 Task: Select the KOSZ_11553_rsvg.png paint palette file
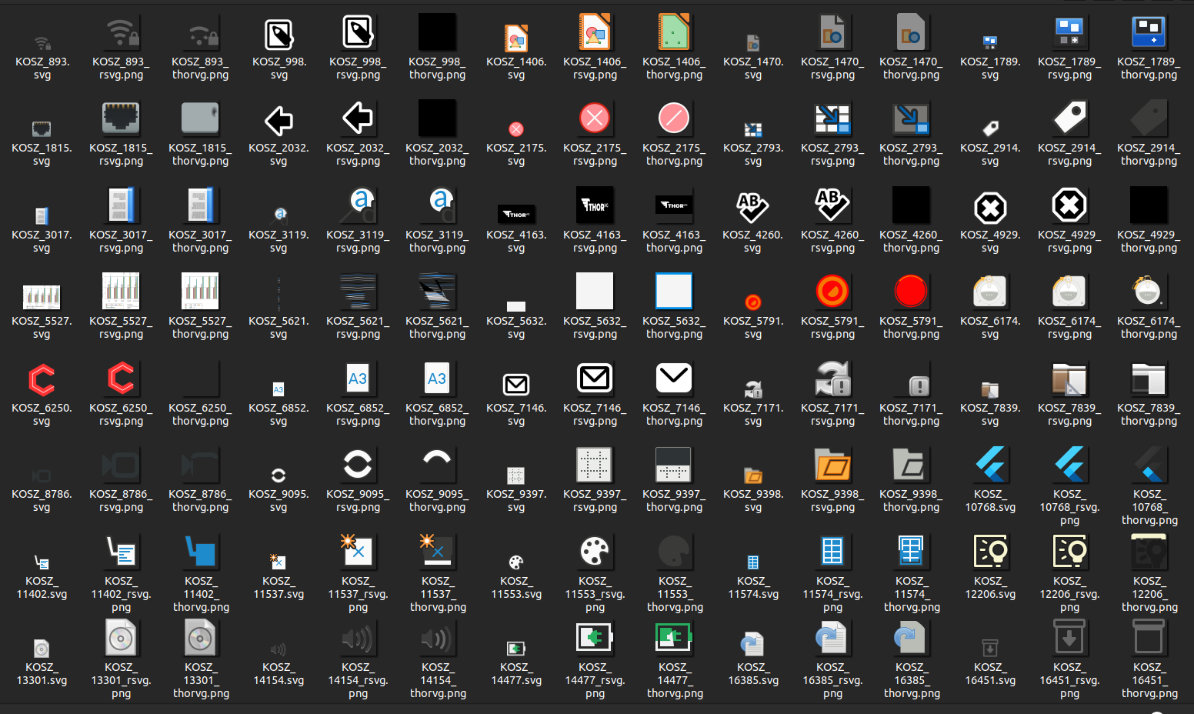(x=595, y=552)
